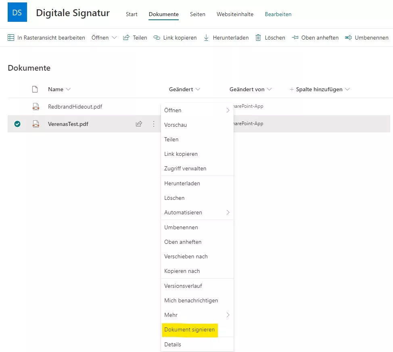
Task: Click the Herunterladen download icon
Action: pyautogui.click(x=206, y=38)
